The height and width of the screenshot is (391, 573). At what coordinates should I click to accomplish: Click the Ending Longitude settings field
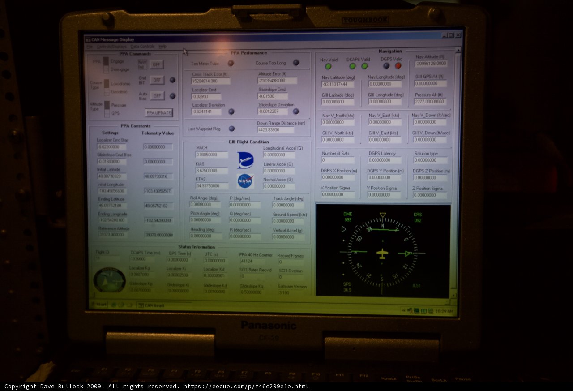coord(113,220)
